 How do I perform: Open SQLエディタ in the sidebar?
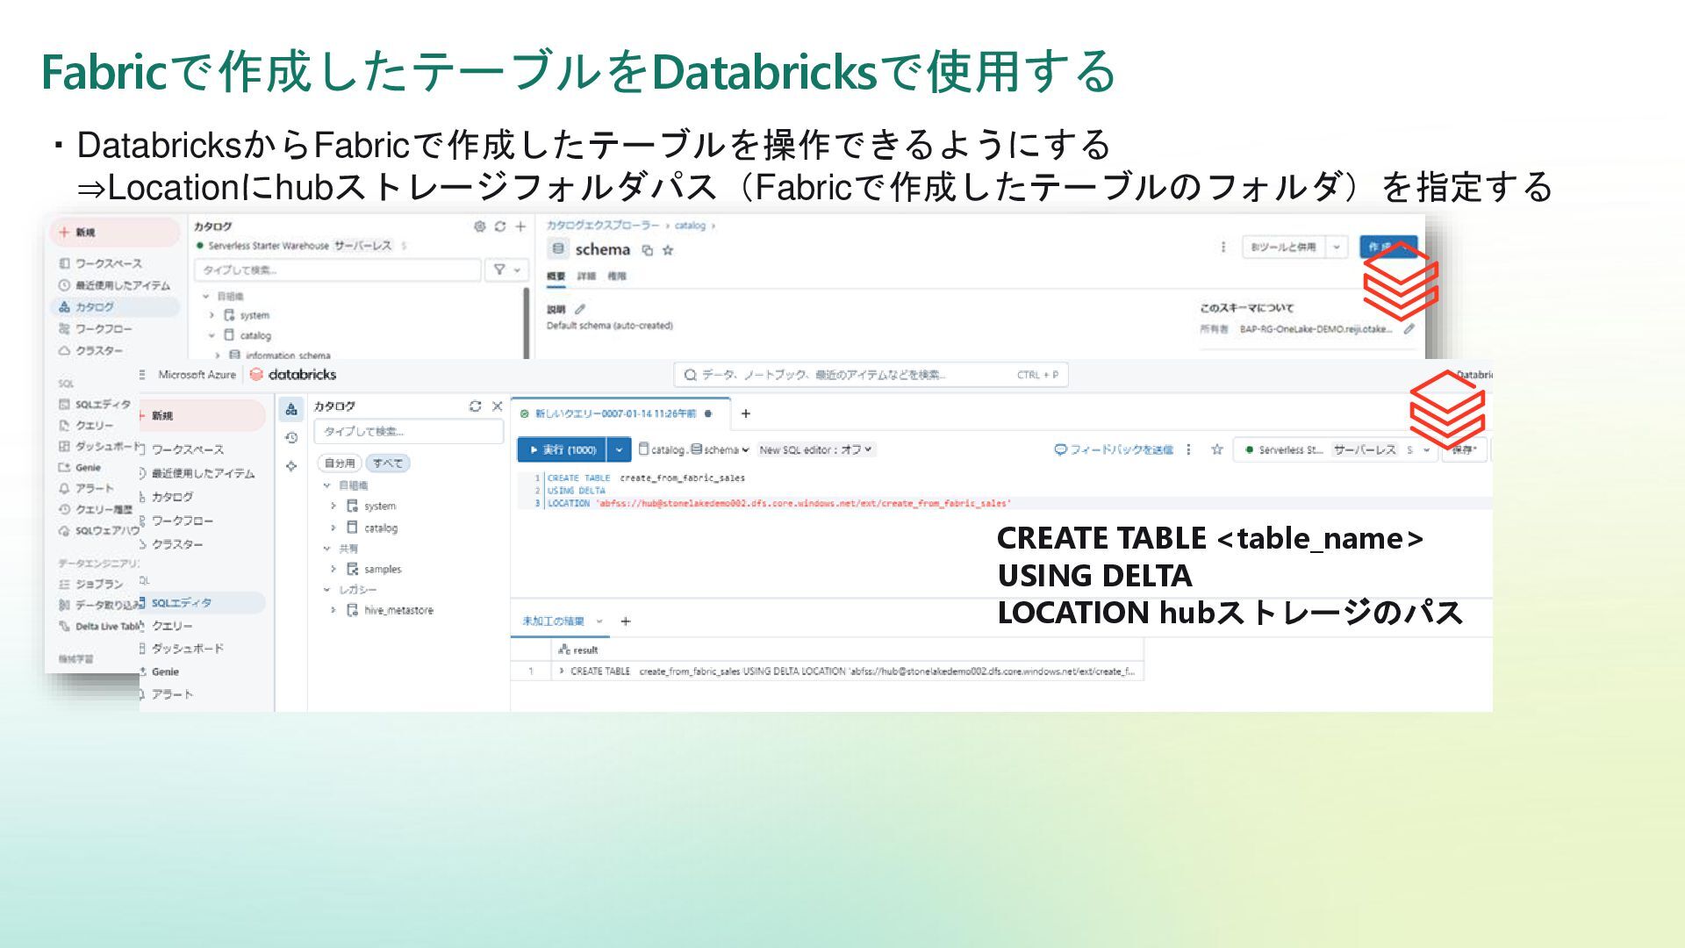(181, 603)
